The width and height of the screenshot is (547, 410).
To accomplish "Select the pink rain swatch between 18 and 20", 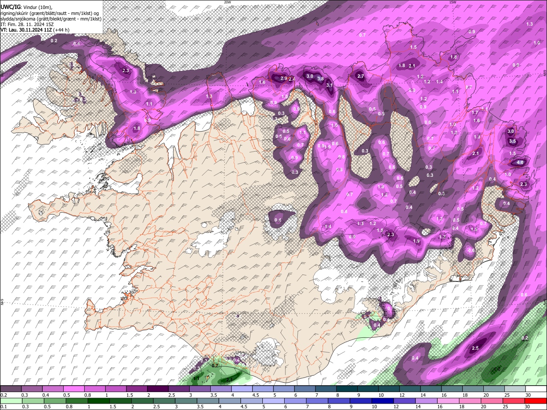I will pyautogui.click(x=471, y=401).
